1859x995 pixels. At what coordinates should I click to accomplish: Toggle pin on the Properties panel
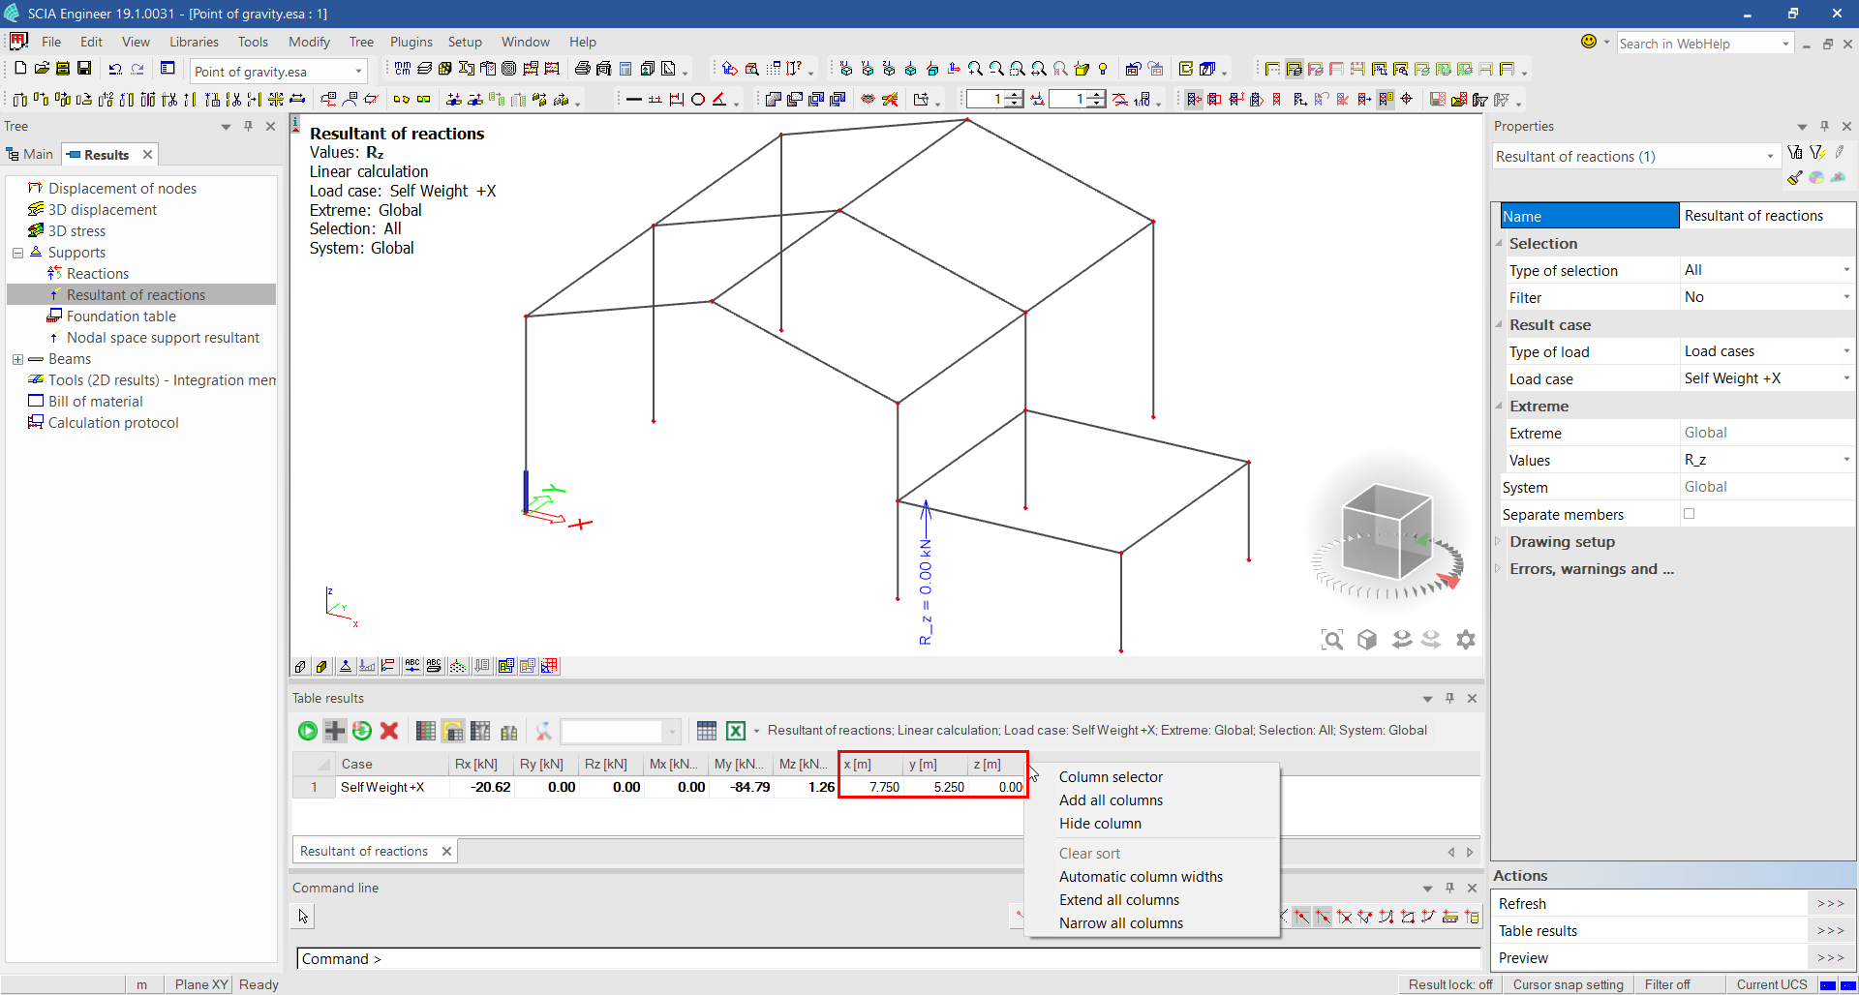click(x=1824, y=126)
